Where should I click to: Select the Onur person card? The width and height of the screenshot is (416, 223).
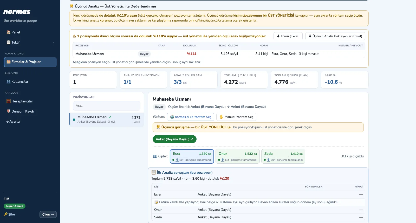click(x=238, y=156)
